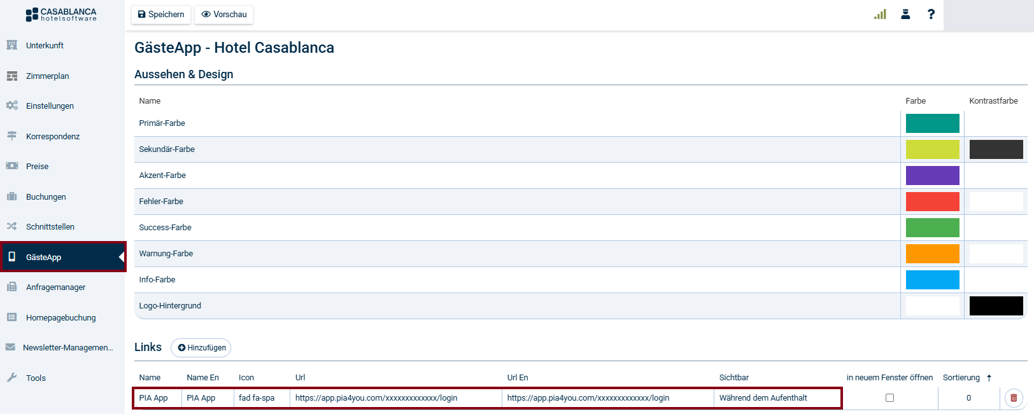Viewport: 1034px width, 414px height.
Task: Click the Speichern button
Action: pos(161,14)
